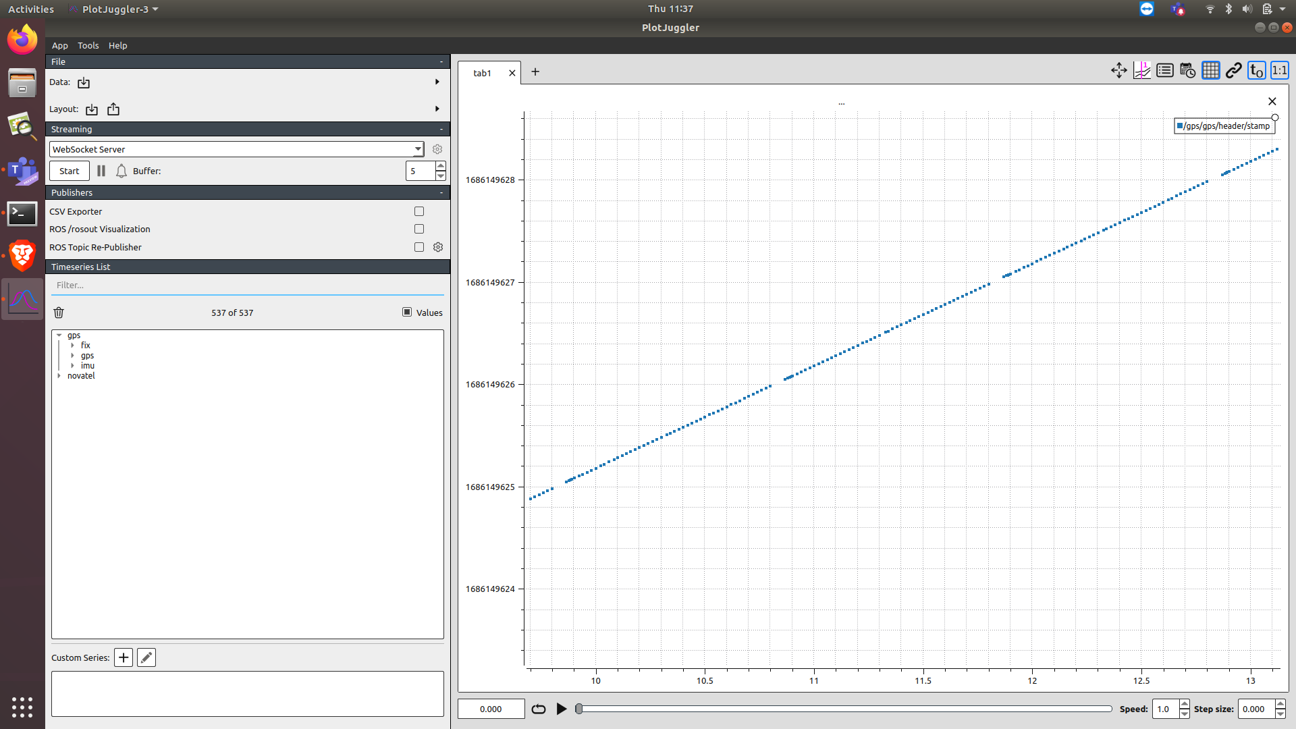Screen dimensions: 1296x729
Task: Click the trash icon to delete timeseries
Action: (x=59, y=313)
